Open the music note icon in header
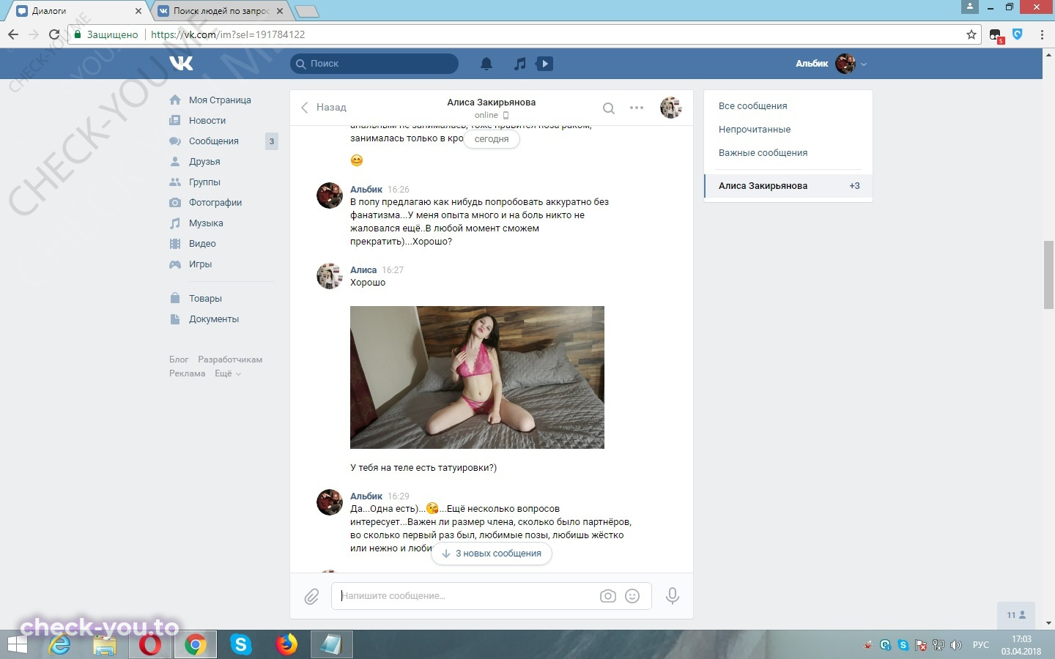The width and height of the screenshot is (1055, 659). (x=519, y=64)
